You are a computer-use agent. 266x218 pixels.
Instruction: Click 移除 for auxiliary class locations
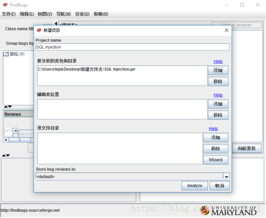point(218,115)
